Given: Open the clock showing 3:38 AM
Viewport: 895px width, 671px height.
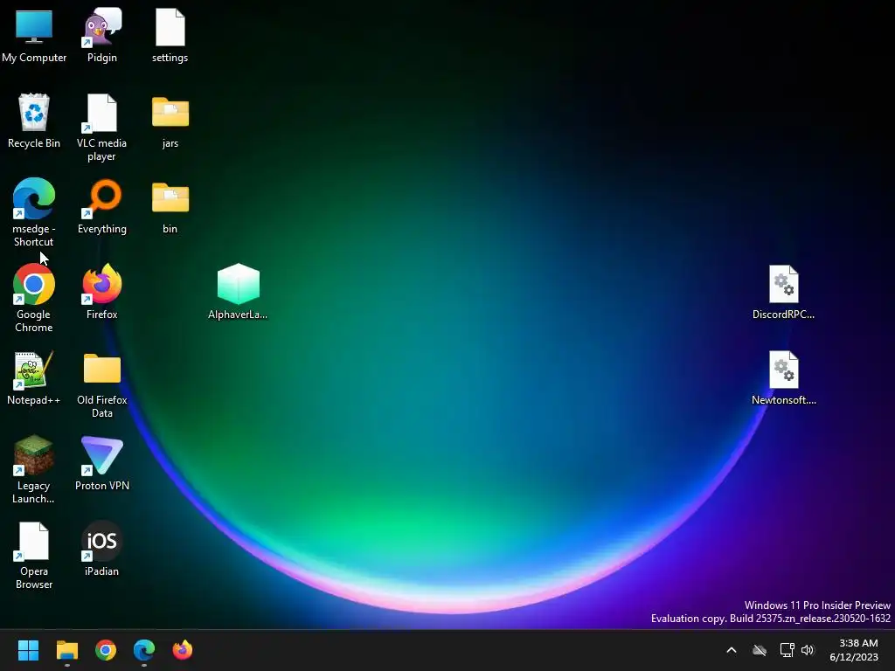Looking at the screenshot, I should tap(854, 650).
